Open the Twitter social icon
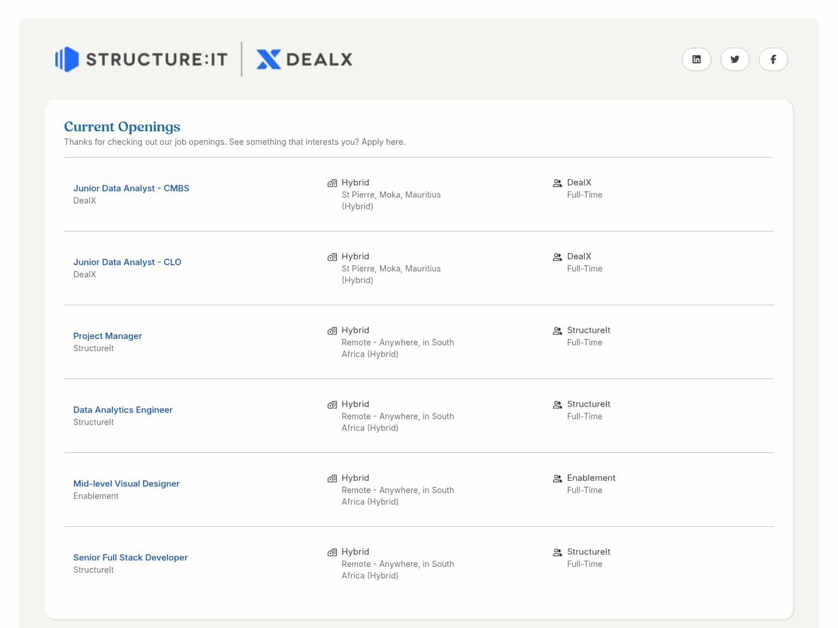This screenshot has width=838, height=628. pyautogui.click(x=734, y=59)
